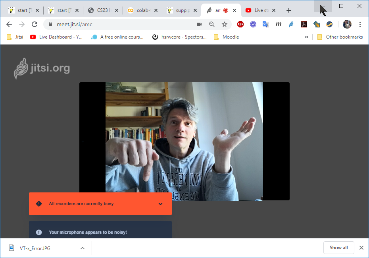This screenshot has width=369, height=258.
Task: Click the address bar showing meet.jit.si/amc
Action: tap(119, 24)
